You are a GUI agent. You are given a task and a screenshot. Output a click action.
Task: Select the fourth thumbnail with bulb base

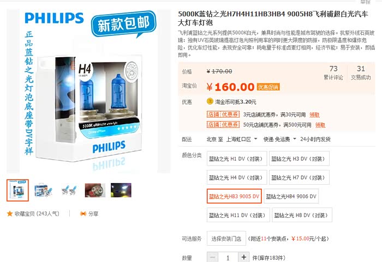pyautogui.click(x=95, y=190)
